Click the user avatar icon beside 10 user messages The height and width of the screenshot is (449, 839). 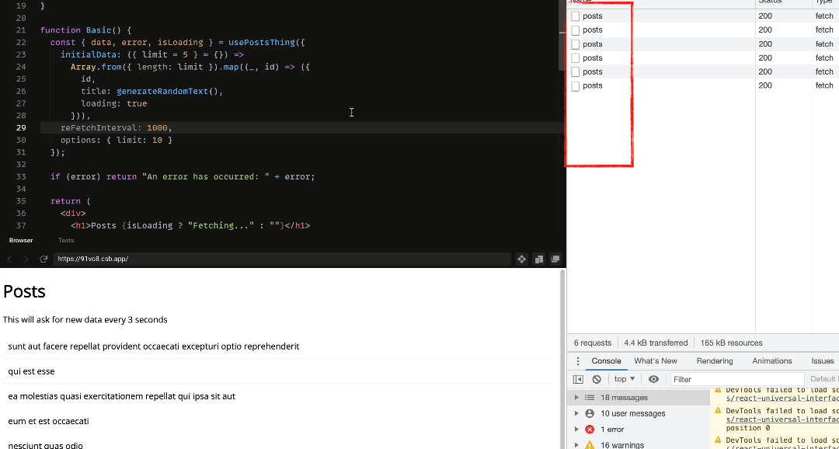[x=590, y=414]
